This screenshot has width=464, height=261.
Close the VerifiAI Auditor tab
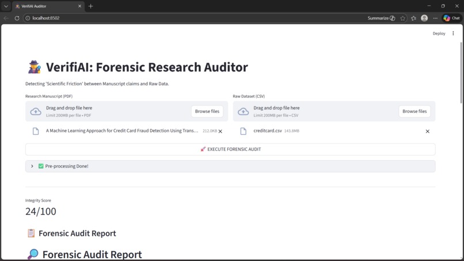click(79, 6)
